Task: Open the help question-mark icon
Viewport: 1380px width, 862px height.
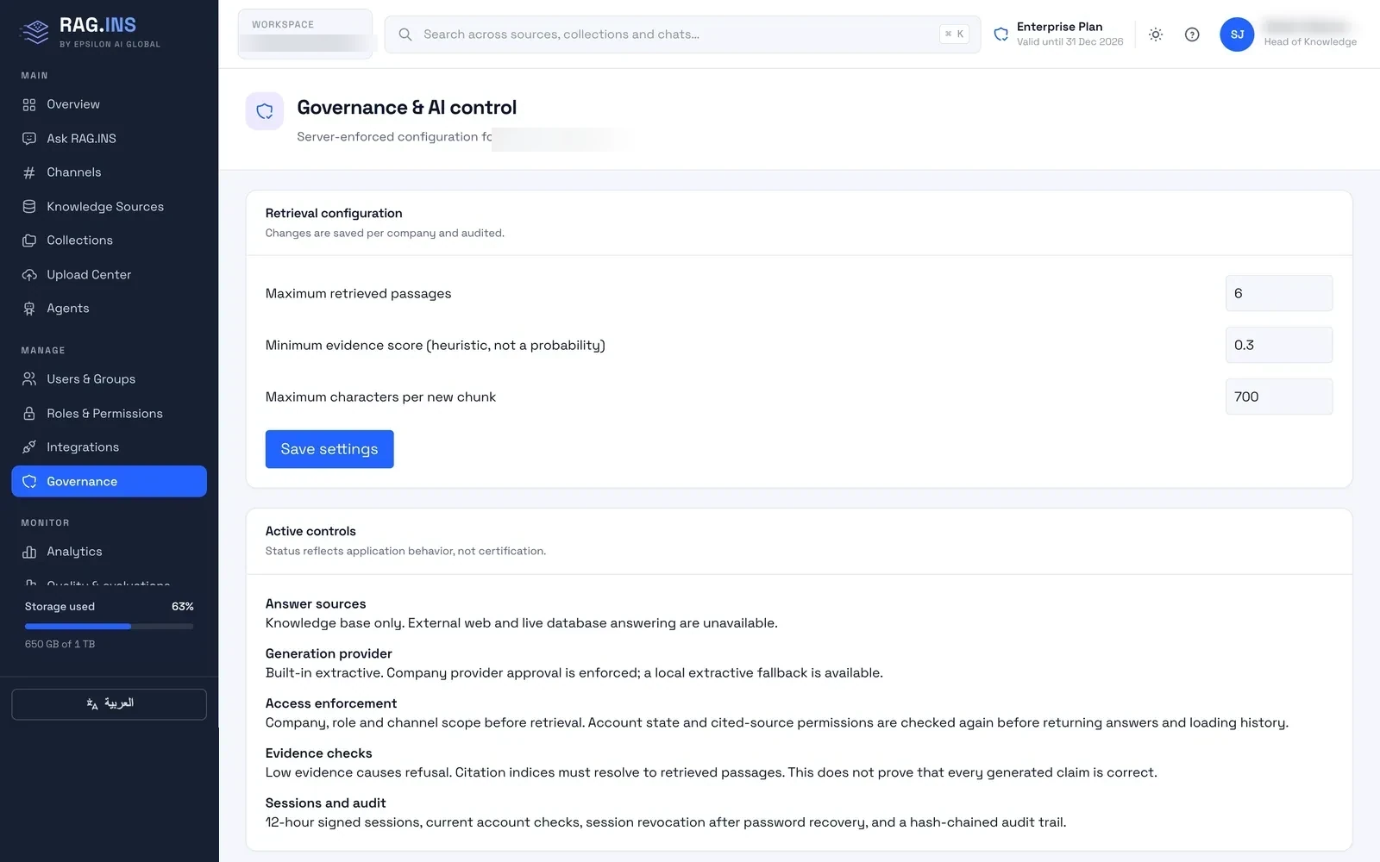Action: coord(1192,34)
